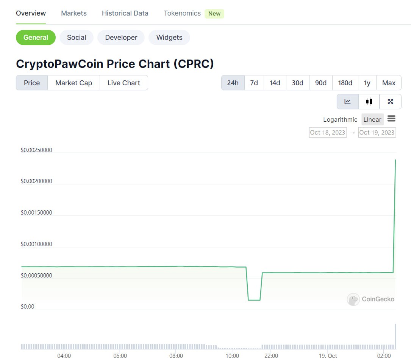
Task: Select the Developer pill
Action: [x=121, y=38]
